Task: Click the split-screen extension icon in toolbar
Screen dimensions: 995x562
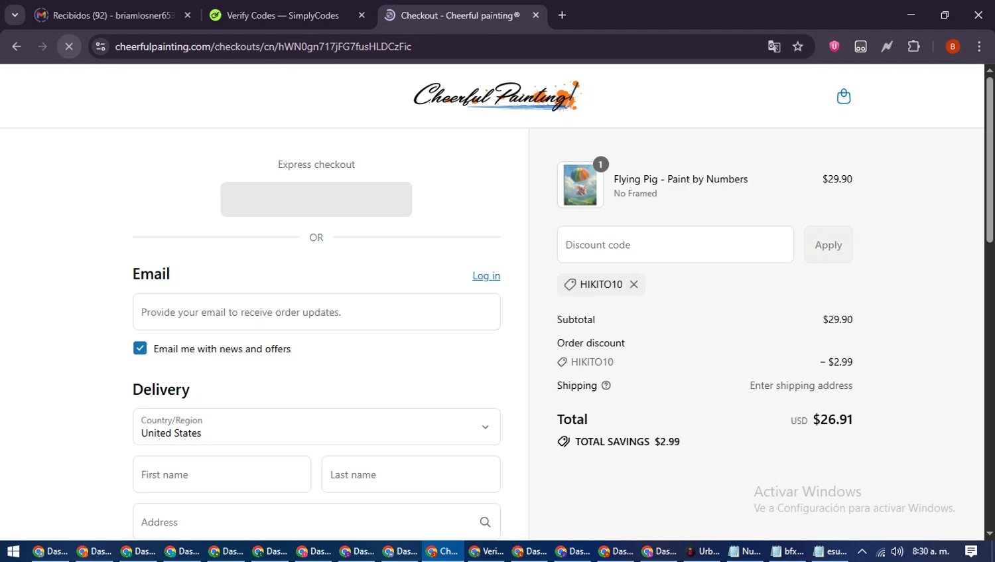Action: (x=860, y=46)
